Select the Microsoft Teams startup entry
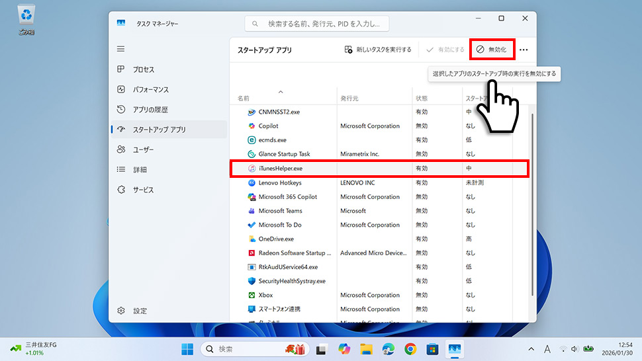This screenshot has height=361, width=642. [x=280, y=211]
